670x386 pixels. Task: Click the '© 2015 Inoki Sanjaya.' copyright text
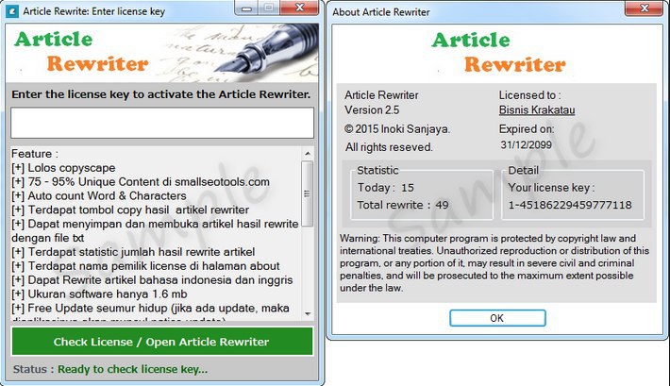click(x=397, y=128)
